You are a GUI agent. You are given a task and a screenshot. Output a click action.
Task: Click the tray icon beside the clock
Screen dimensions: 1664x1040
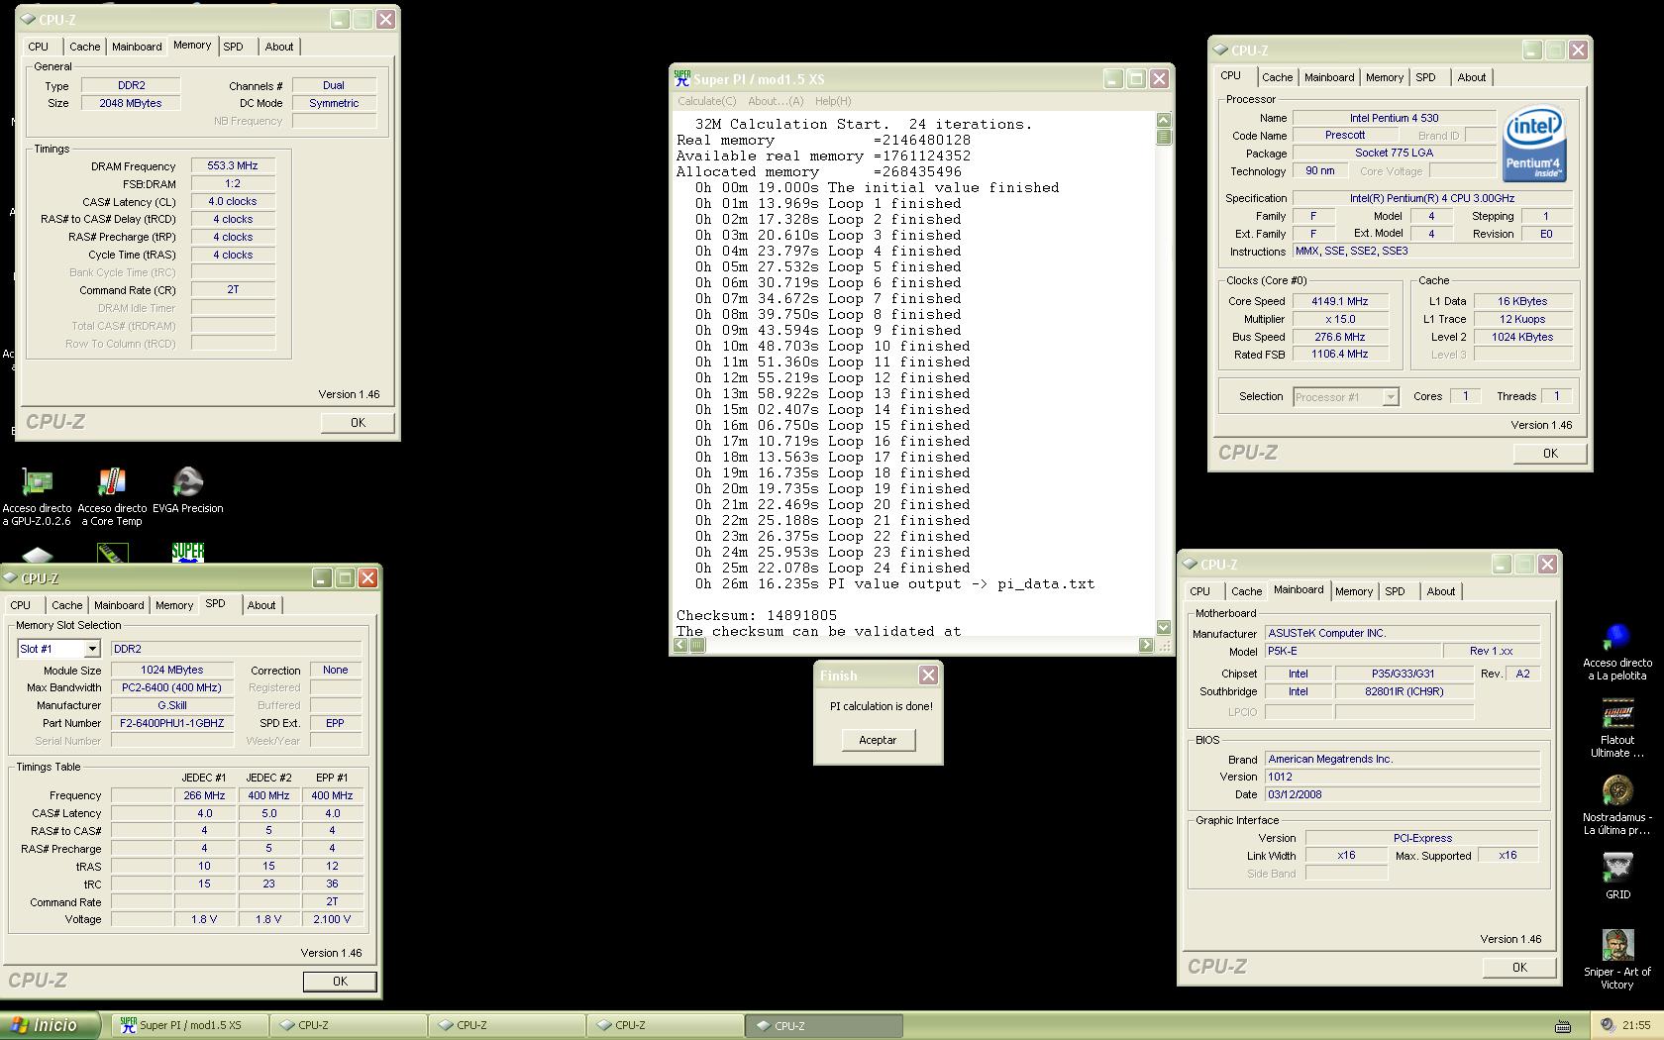coord(1606,1025)
